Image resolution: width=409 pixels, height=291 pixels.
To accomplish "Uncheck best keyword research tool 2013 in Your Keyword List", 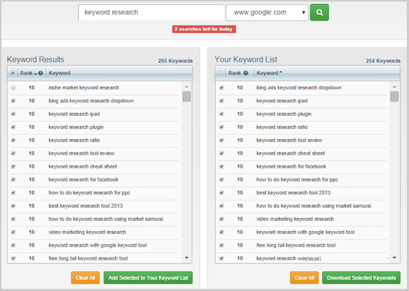I will click(x=222, y=193).
